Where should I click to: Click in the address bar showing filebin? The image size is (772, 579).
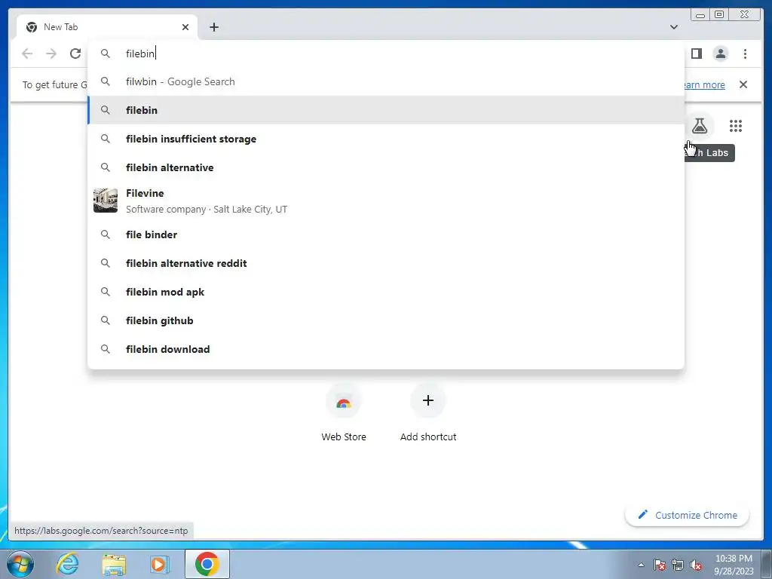point(386,54)
